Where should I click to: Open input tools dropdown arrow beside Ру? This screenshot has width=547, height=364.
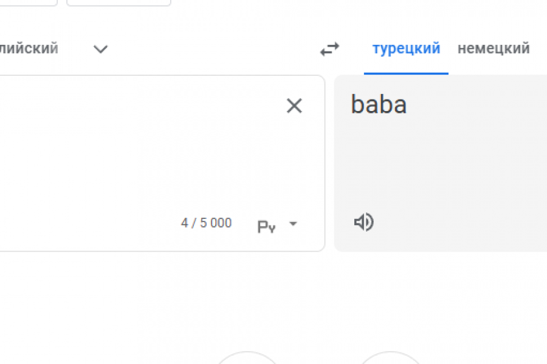(293, 224)
